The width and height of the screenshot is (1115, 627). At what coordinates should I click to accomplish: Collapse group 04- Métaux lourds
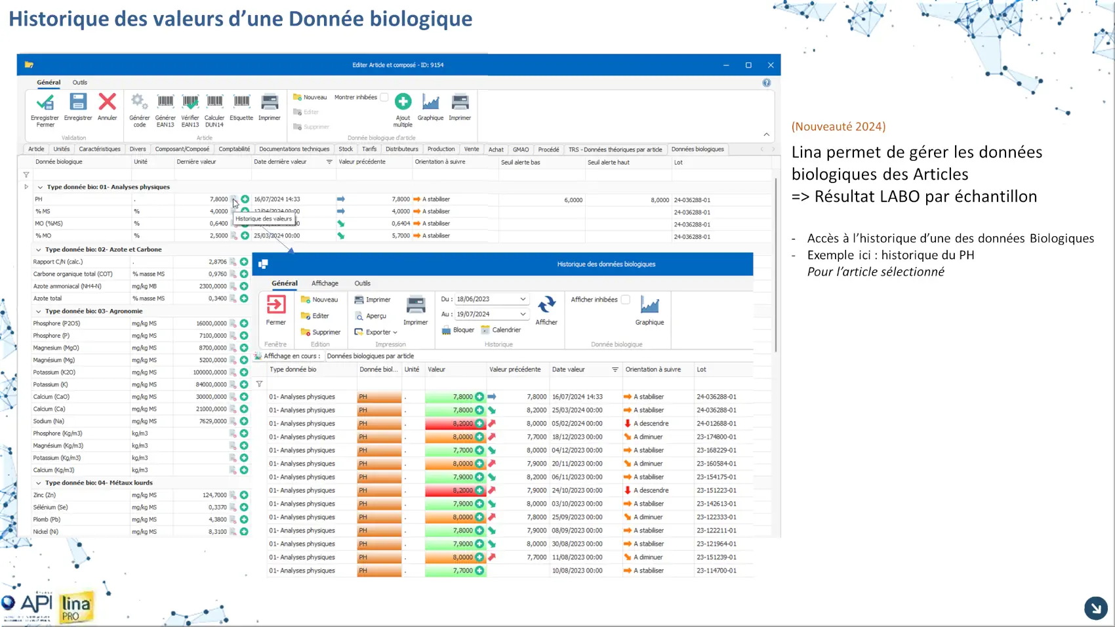[38, 483]
